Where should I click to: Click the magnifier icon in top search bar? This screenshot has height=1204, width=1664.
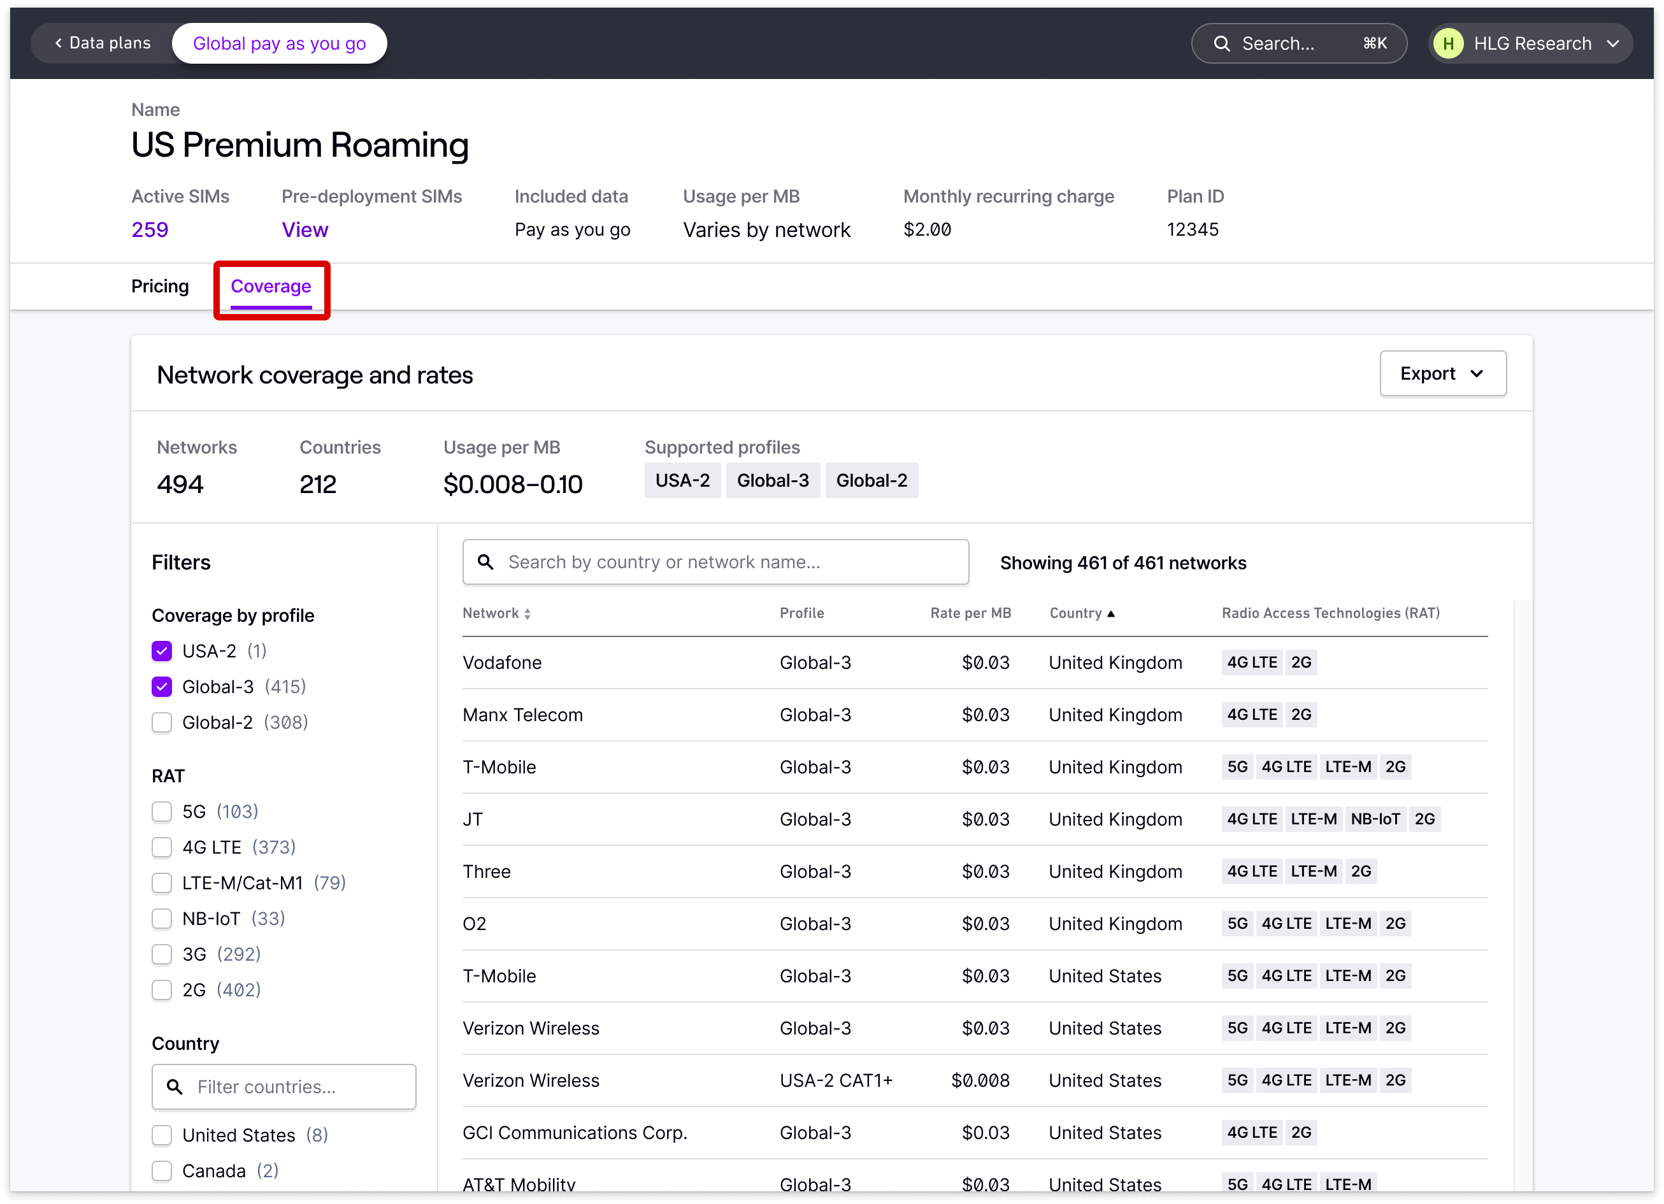coord(1221,44)
